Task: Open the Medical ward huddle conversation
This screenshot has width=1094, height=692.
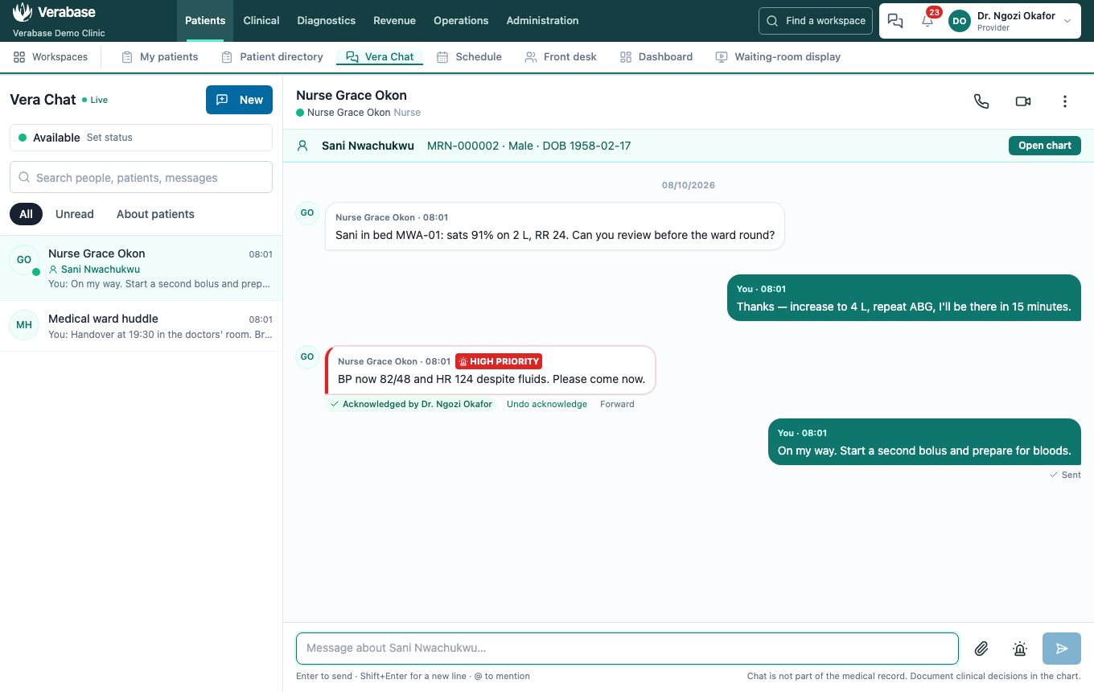Action: 141,325
